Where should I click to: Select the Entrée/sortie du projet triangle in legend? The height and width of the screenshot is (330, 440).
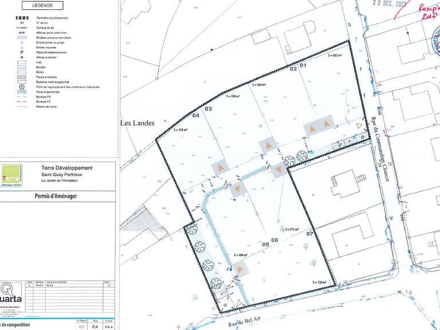pos(21,43)
